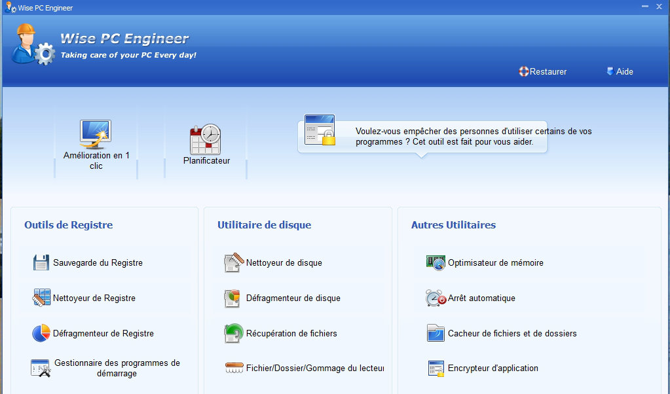
Task: Click the Encrypteur d'application icon
Action: [x=436, y=368]
